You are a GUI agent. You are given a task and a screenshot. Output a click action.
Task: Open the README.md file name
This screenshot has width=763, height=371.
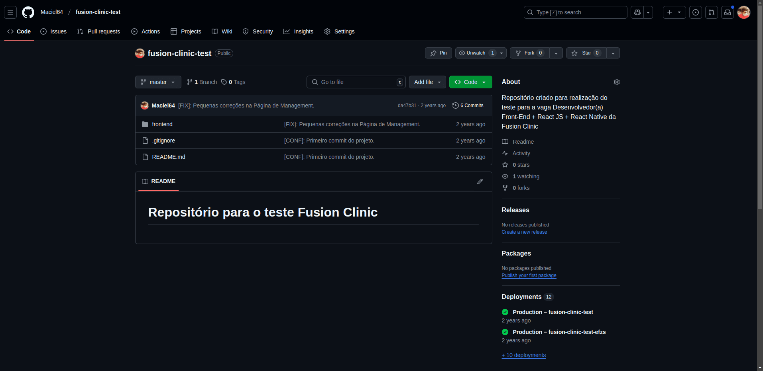[x=169, y=157]
